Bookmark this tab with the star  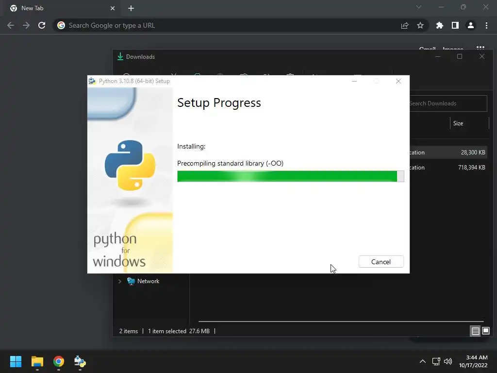420,25
